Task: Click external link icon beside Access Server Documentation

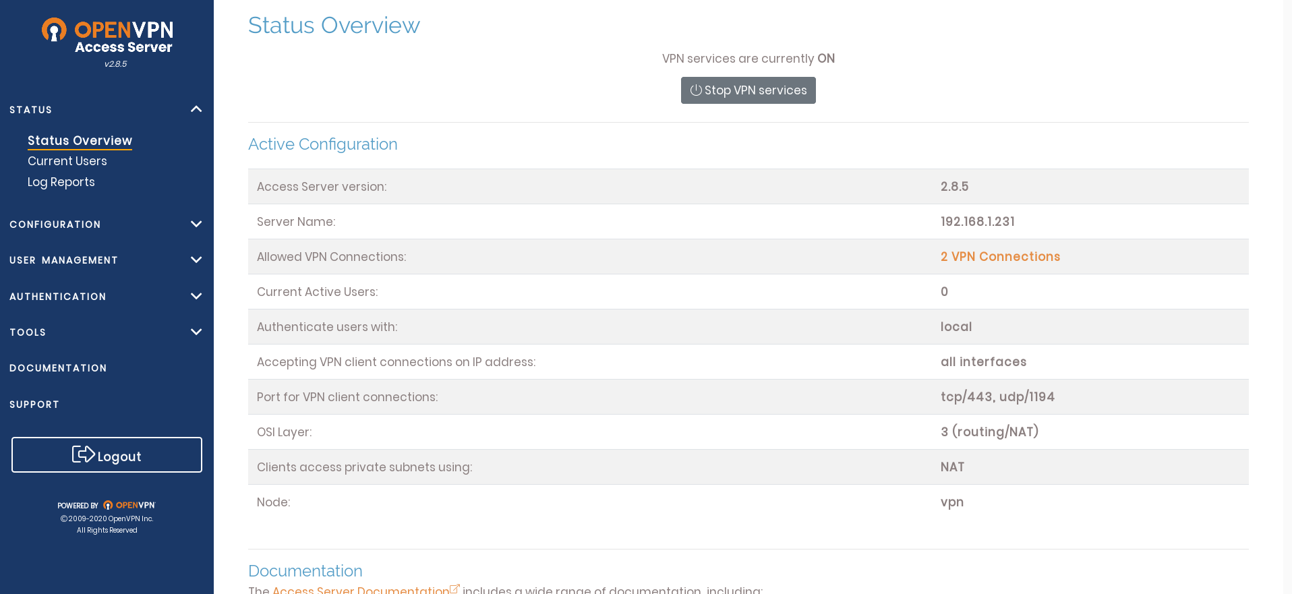Action: coord(454,589)
